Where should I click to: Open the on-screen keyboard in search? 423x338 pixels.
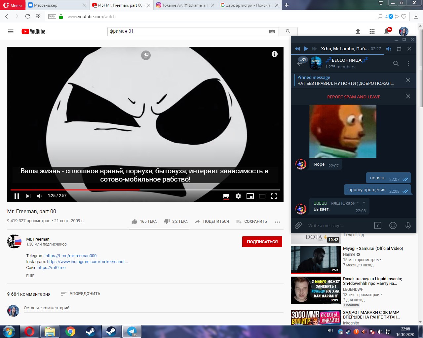[272, 31]
